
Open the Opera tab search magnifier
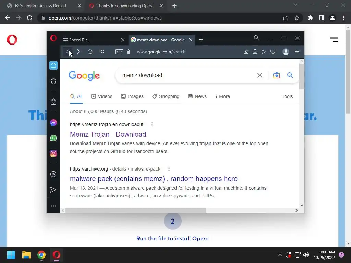256,38
